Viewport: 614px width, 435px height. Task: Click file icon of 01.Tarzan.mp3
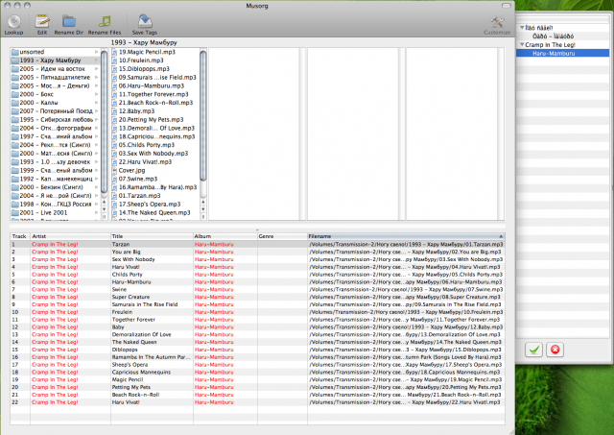[115, 196]
